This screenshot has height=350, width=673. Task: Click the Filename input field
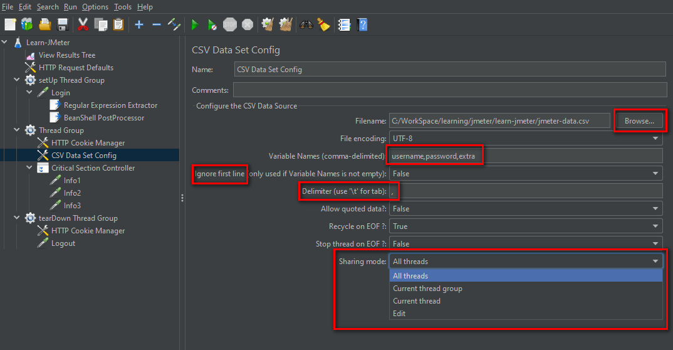coord(499,120)
